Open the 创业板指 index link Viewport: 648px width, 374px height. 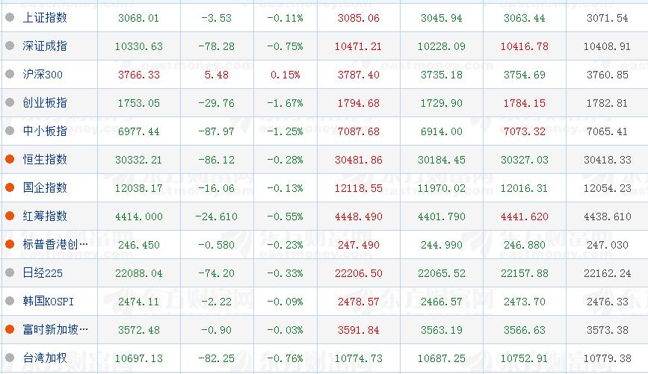tap(45, 103)
